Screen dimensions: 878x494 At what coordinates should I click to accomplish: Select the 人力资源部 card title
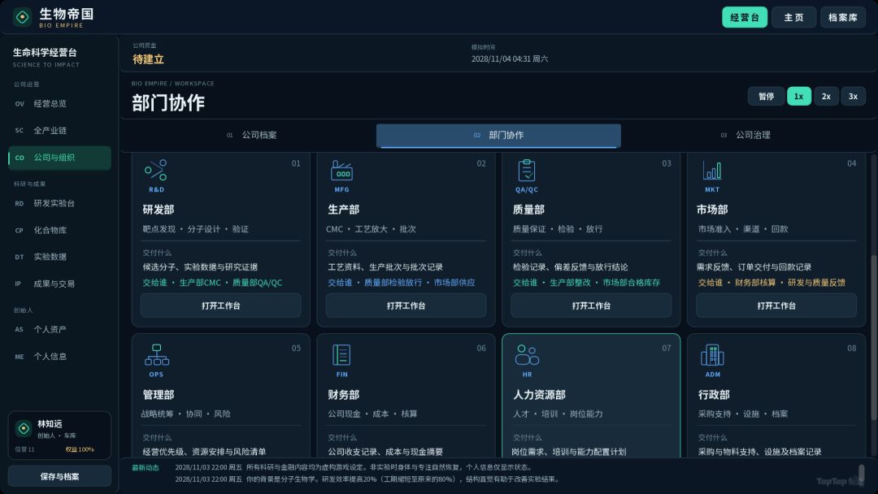pos(539,395)
